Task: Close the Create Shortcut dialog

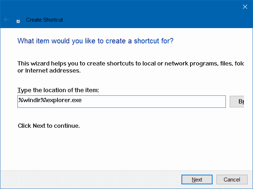Action: (245, 7)
